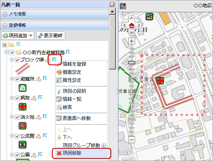Open the blue arrow menu beside 病院
Viewport: 213px width, 161px height.
40,97
